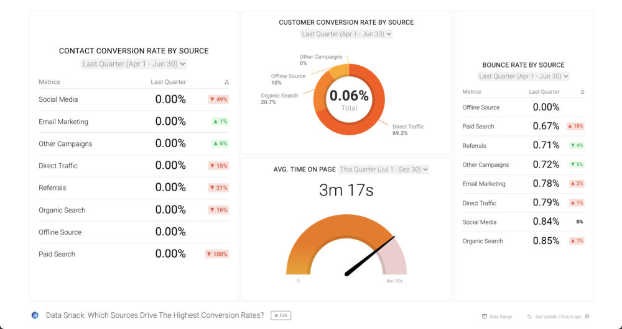Image resolution: width=622 pixels, height=329 pixels.
Task: Click the Databox logo icon
Action: coord(35,315)
